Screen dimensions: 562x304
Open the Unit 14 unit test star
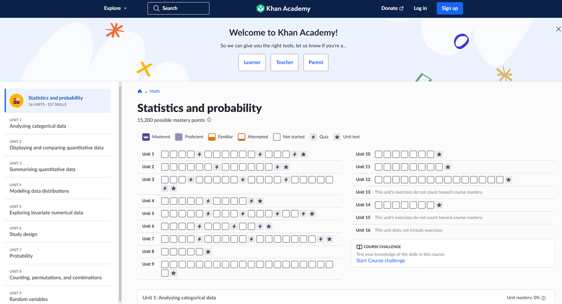439,205
